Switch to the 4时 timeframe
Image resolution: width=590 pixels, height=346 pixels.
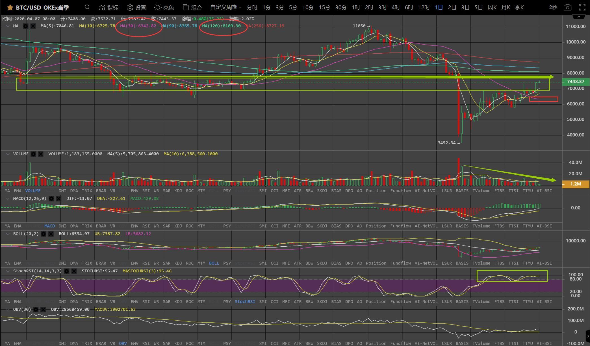(x=395, y=8)
